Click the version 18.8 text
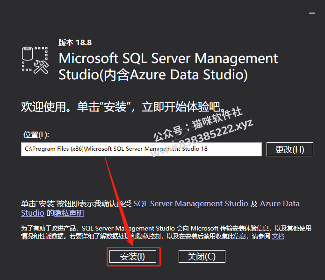 pyautogui.click(x=75, y=42)
